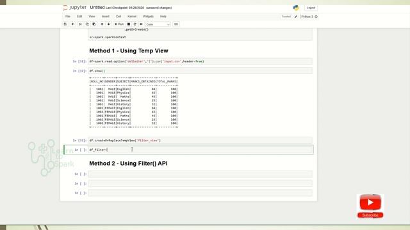Image resolution: width=410 pixels, height=230 pixels.
Task: Click the kernel idle circle indicator
Action: 316,17
